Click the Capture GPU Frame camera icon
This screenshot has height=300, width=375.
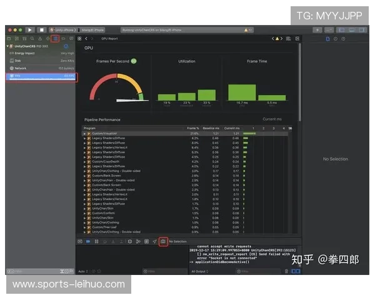(162, 241)
